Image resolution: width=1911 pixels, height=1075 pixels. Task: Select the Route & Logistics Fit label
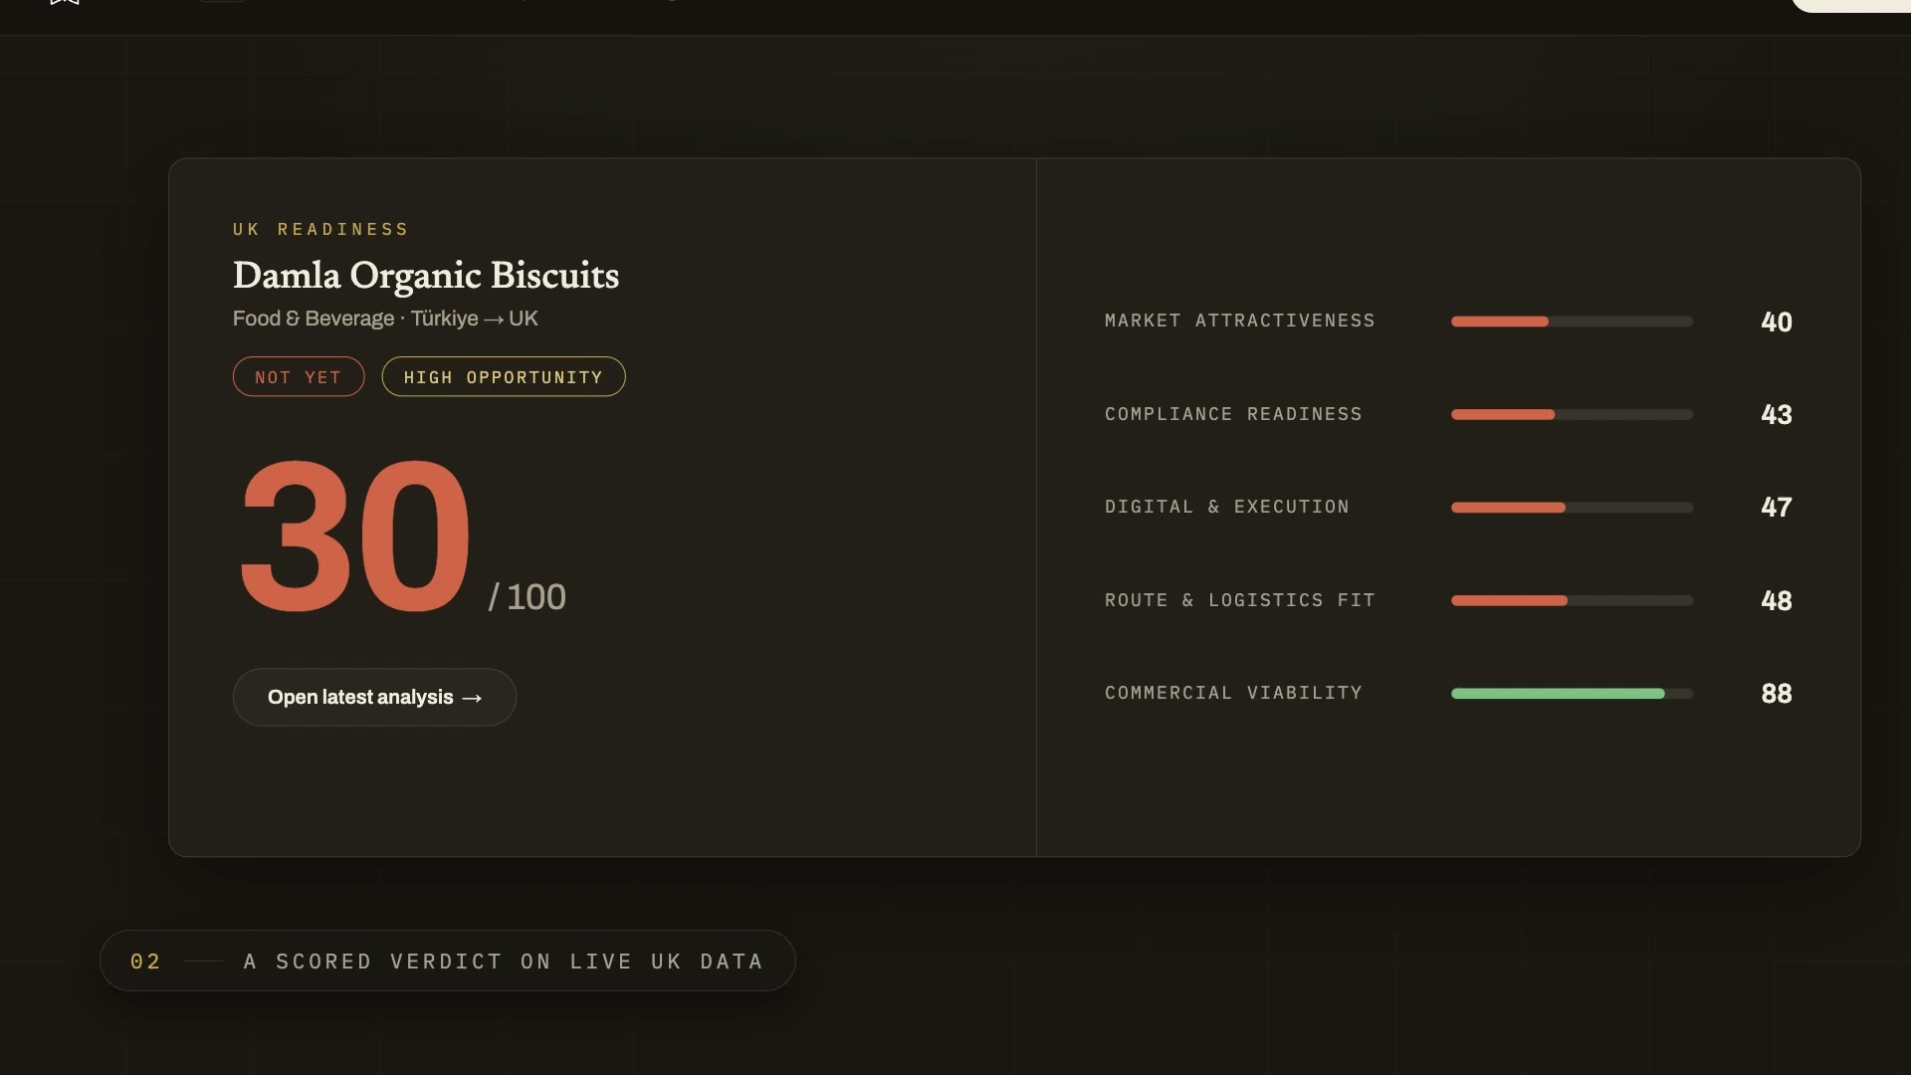(x=1240, y=600)
